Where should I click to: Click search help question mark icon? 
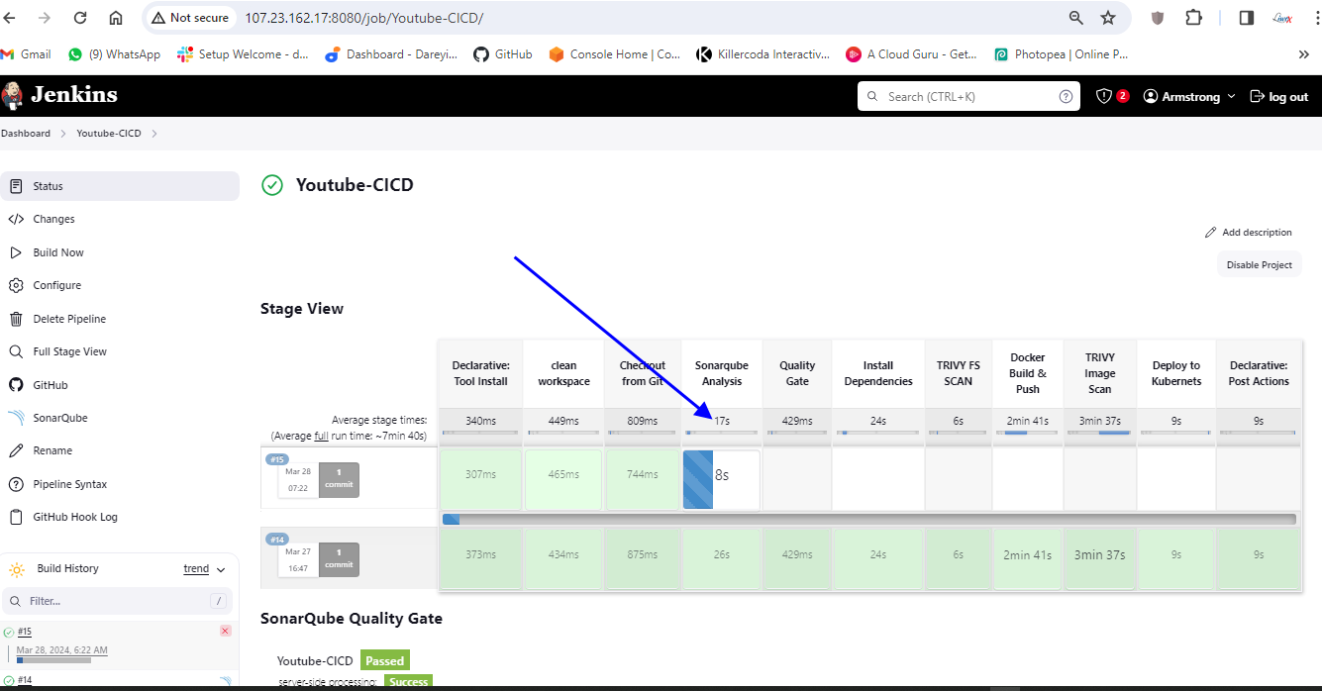click(x=1066, y=96)
